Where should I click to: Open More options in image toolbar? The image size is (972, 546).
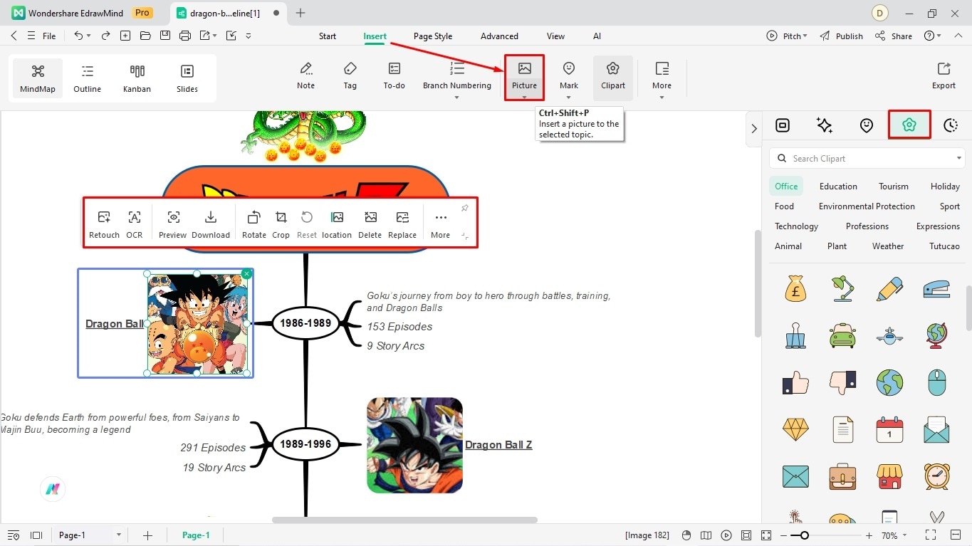440,224
